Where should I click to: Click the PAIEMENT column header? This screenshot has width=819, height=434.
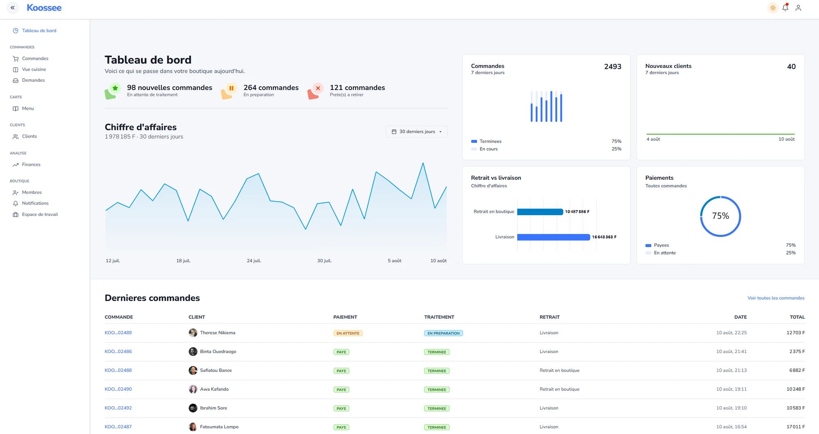pyautogui.click(x=345, y=317)
